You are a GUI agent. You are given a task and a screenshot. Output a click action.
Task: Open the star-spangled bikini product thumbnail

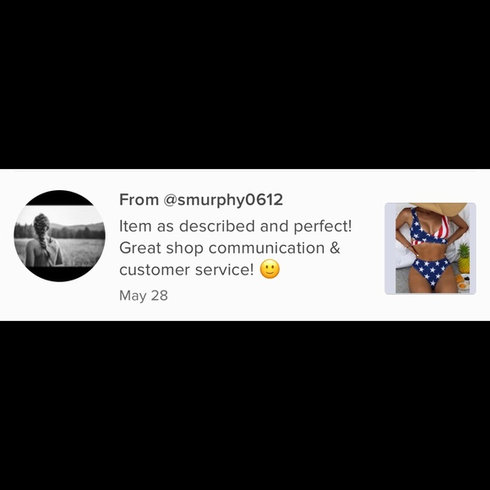(x=430, y=248)
